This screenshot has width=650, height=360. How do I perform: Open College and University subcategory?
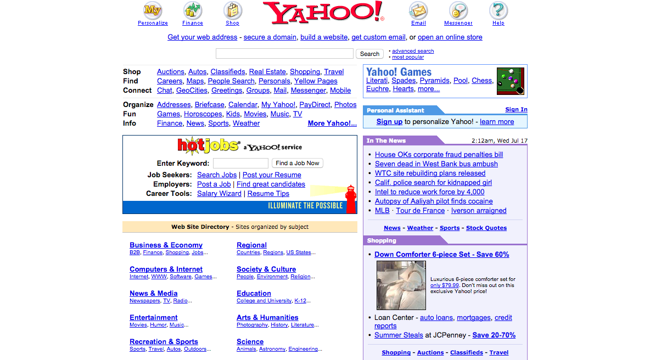(x=264, y=301)
